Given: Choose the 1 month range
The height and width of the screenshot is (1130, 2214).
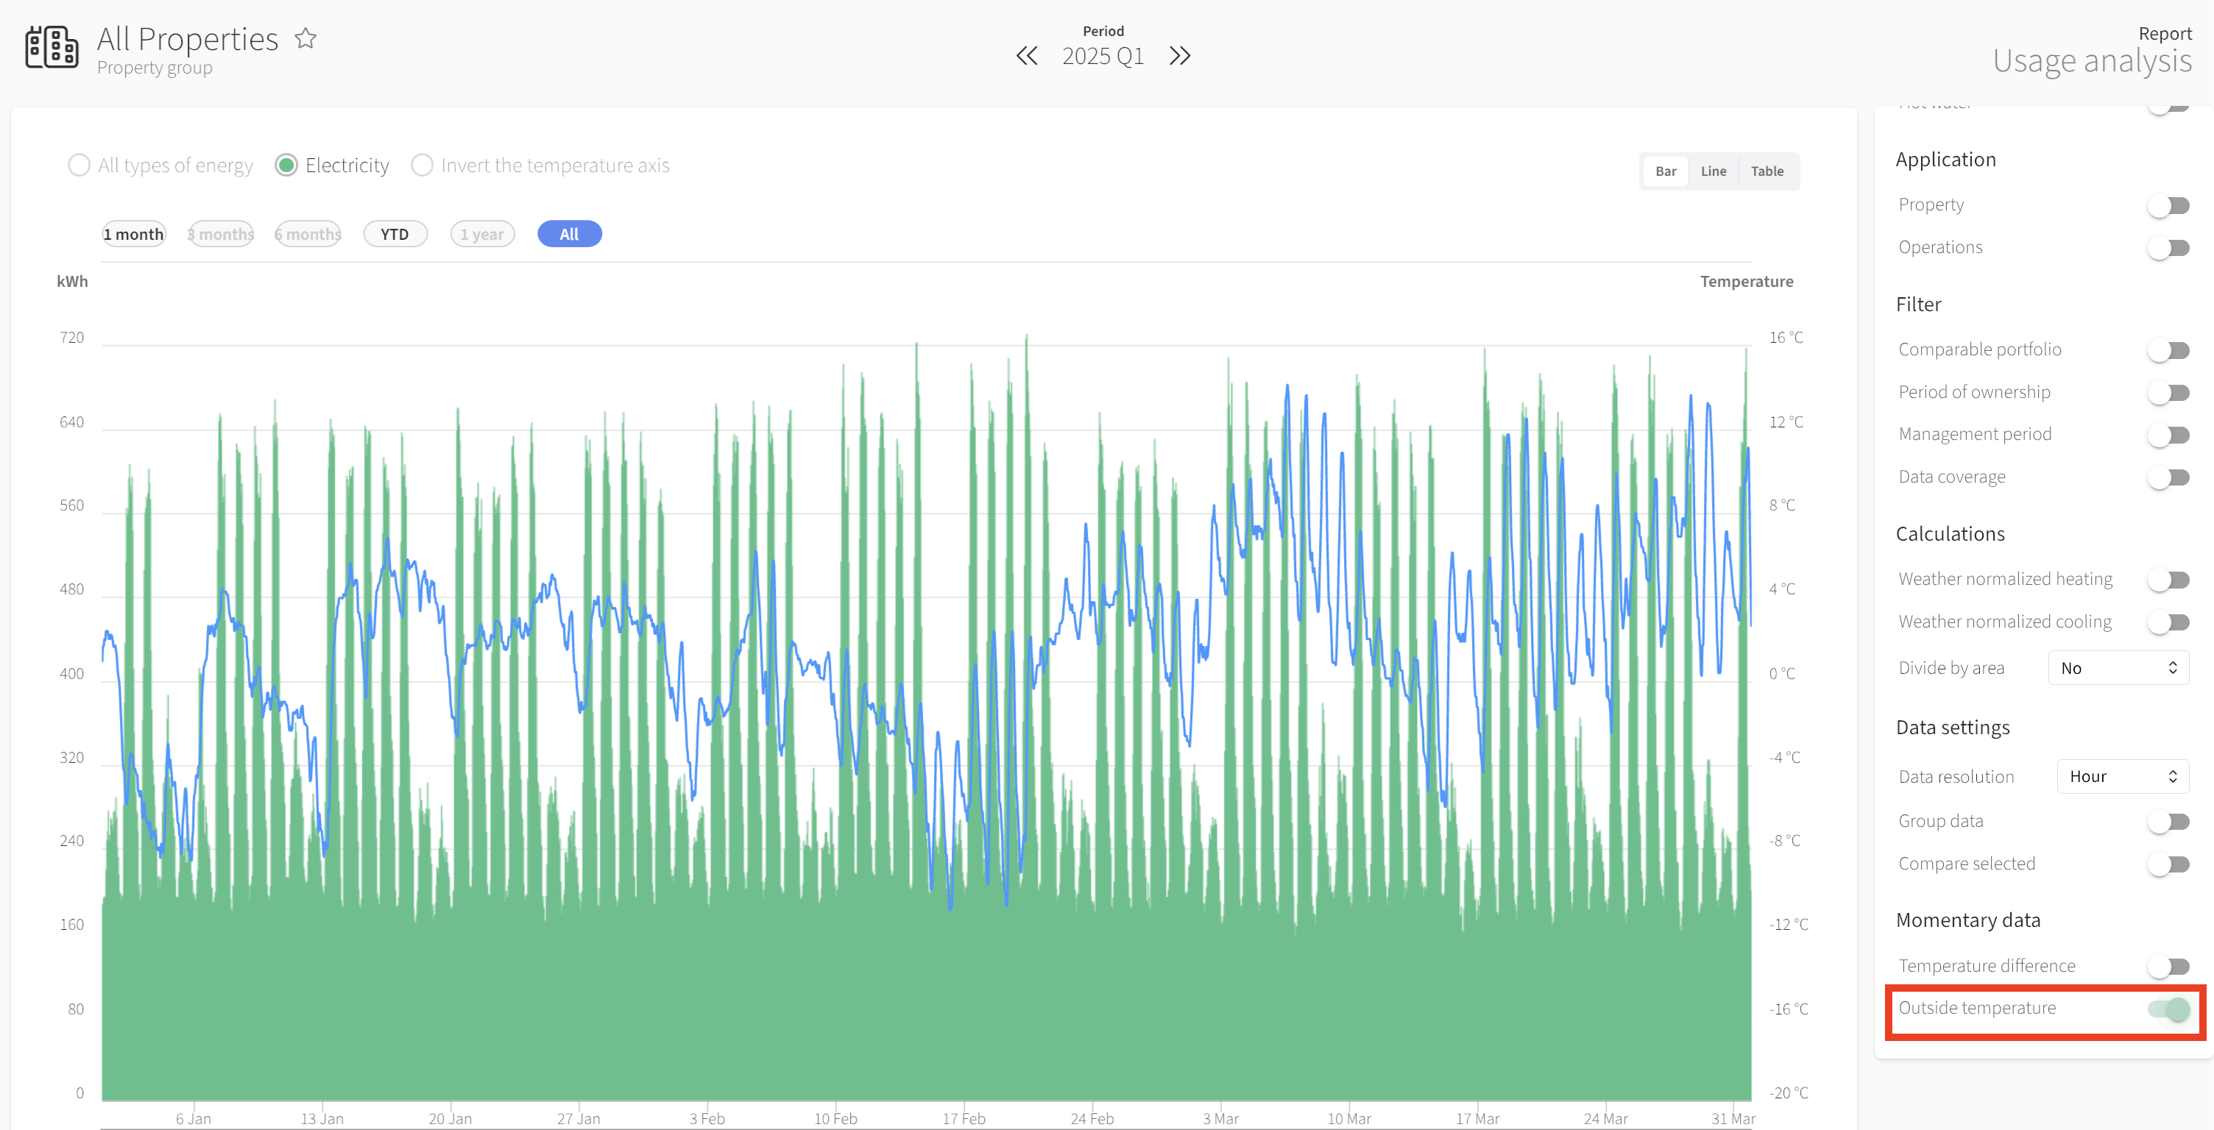Looking at the screenshot, I should tap(134, 234).
